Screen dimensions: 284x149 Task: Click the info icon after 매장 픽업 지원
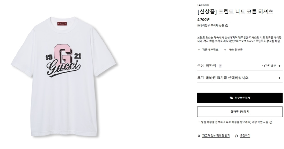[x=271, y=122]
